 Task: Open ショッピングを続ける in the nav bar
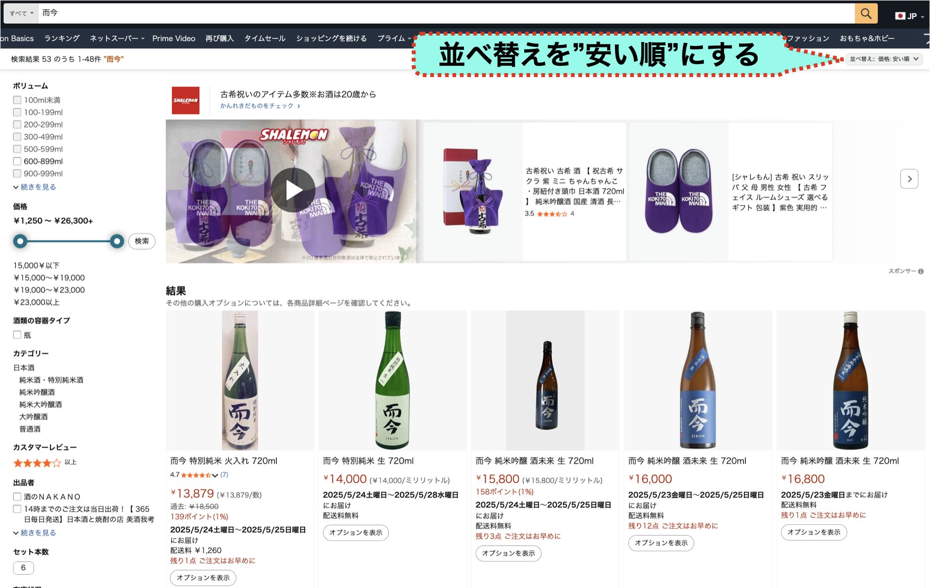(x=331, y=39)
